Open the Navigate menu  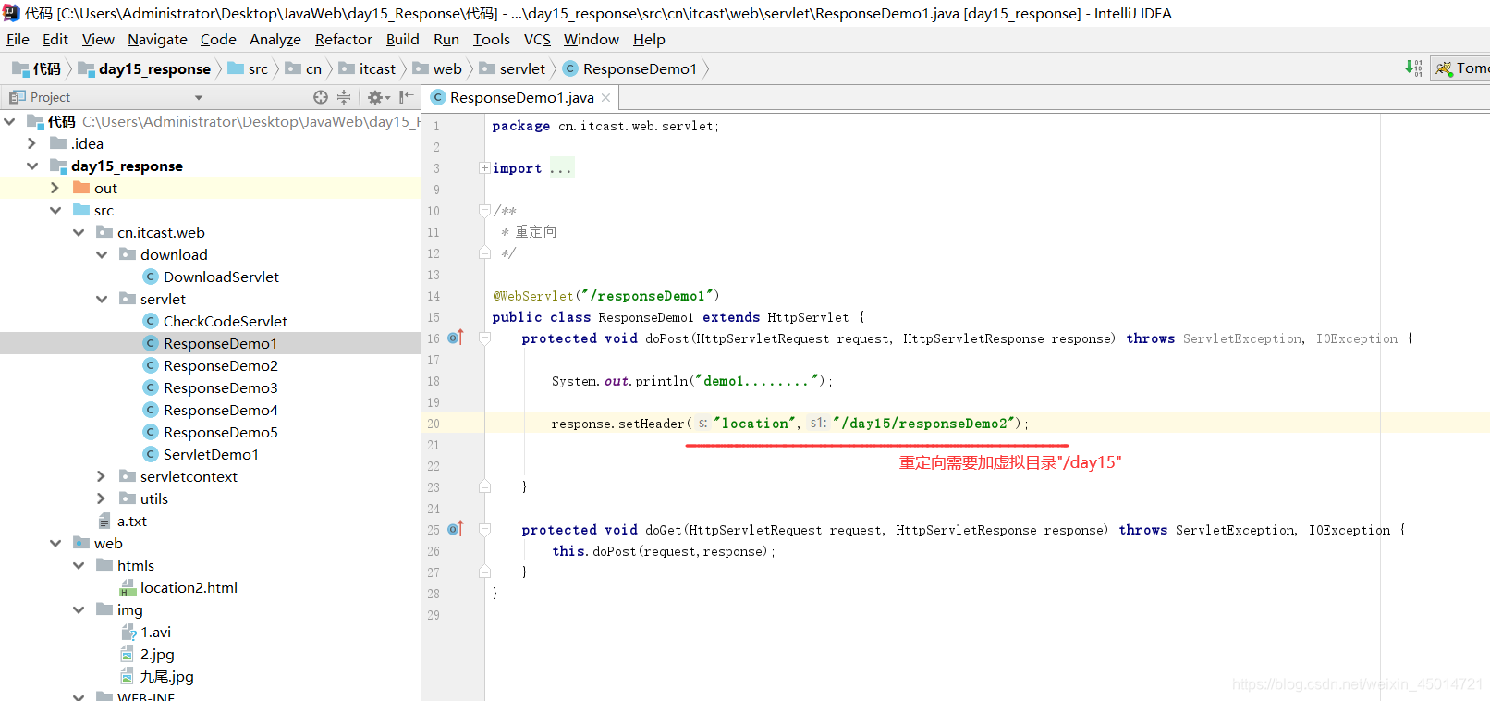pos(157,39)
